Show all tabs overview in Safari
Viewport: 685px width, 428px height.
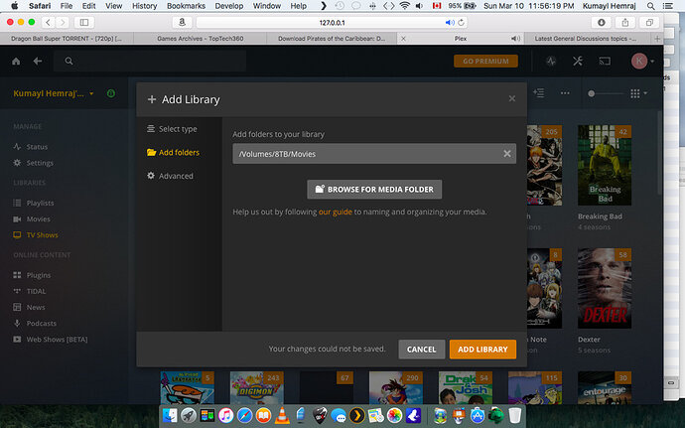pyautogui.click(x=649, y=22)
